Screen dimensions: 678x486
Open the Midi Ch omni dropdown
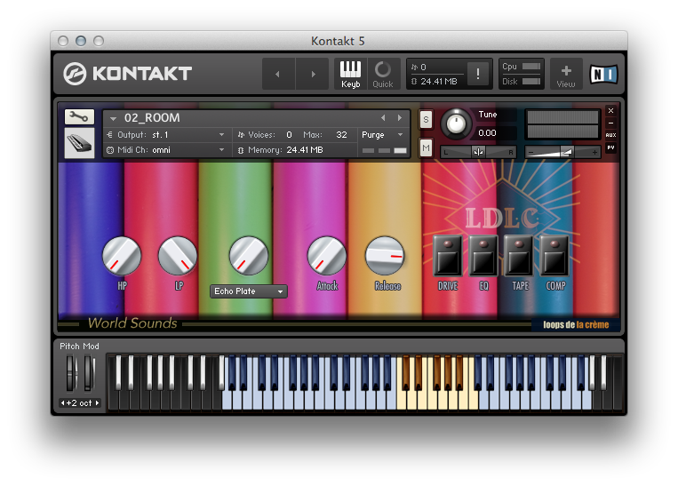coord(166,150)
